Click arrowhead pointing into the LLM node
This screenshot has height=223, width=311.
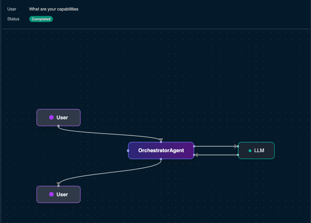pos(235,146)
